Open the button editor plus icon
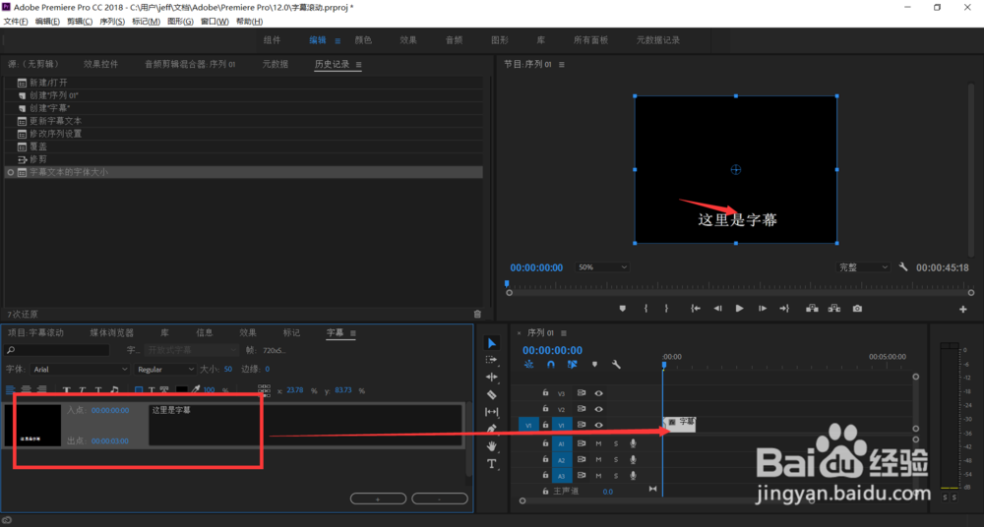This screenshot has width=984, height=527. pyautogui.click(x=962, y=310)
